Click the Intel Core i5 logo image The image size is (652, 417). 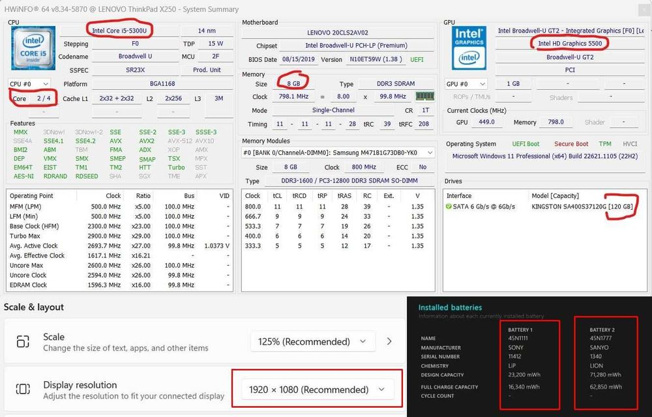click(33, 48)
